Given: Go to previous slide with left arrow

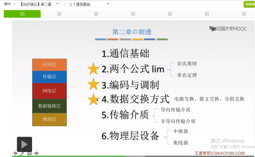Looking at the screenshot, I should tap(15, 153).
